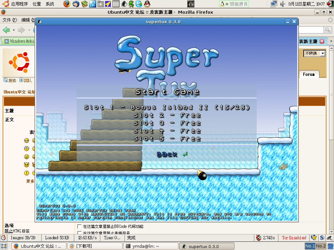The height and width of the screenshot is (250, 334).
Task: Open the QQ penguin launcher in top panel
Action: pos(147,4)
